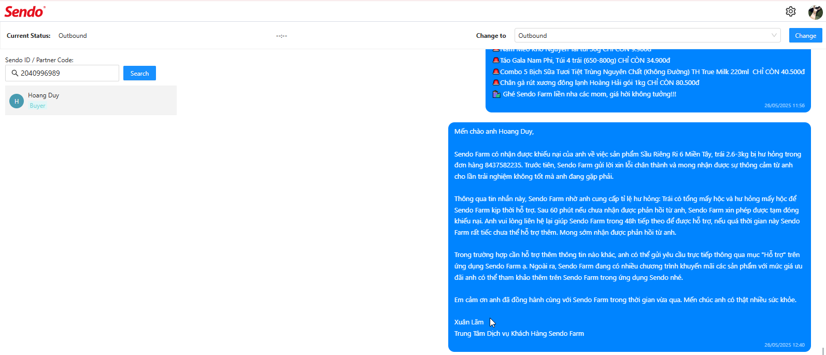Click the dropdown arrow beside Outbound
Viewport: 826px width, 355px height.
tap(774, 35)
